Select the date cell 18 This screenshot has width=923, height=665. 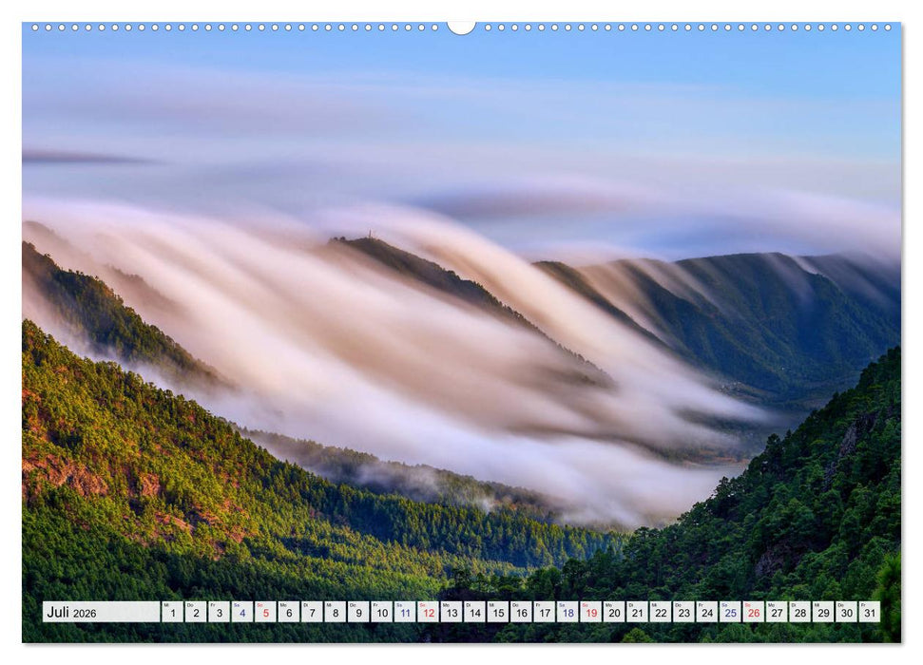coord(569,612)
